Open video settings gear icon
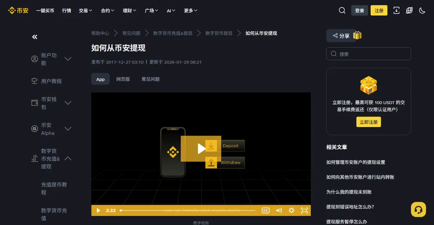 click(x=292, y=211)
